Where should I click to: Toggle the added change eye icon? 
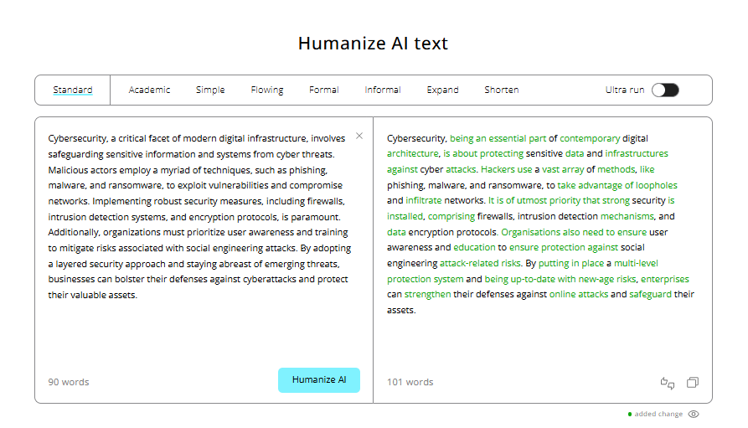click(693, 414)
